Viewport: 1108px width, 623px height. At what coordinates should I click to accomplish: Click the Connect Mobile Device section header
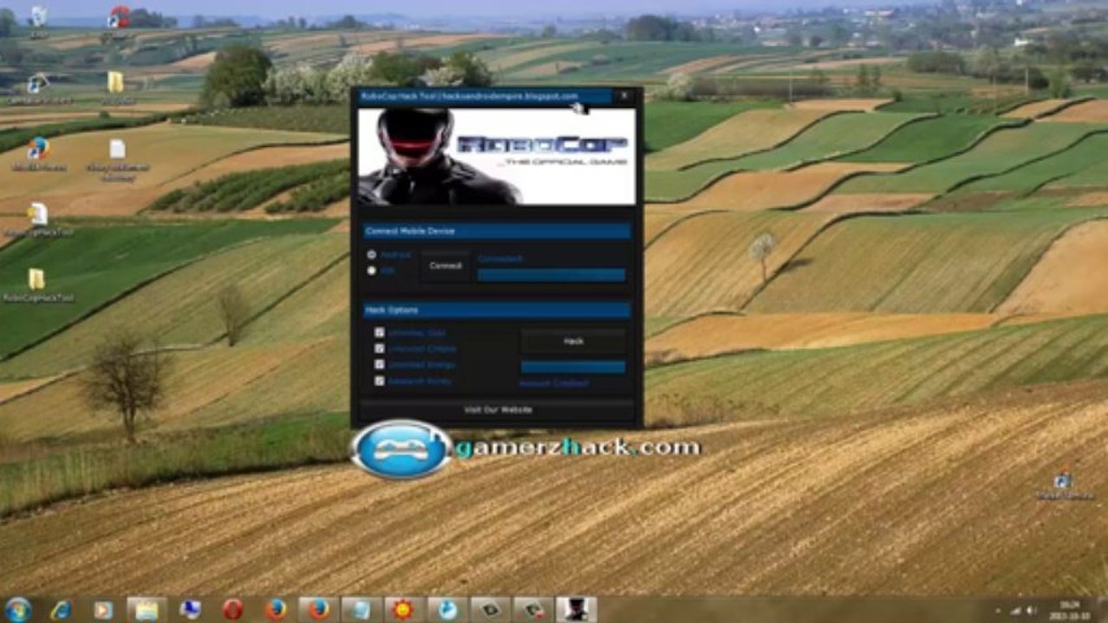[497, 231]
